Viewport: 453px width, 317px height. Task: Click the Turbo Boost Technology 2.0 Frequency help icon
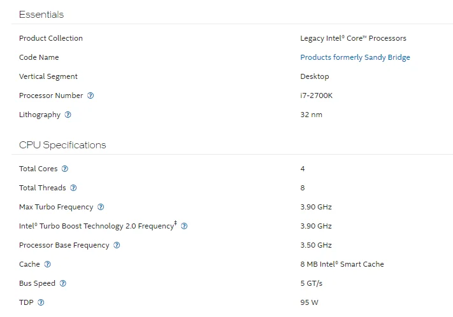point(184,226)
